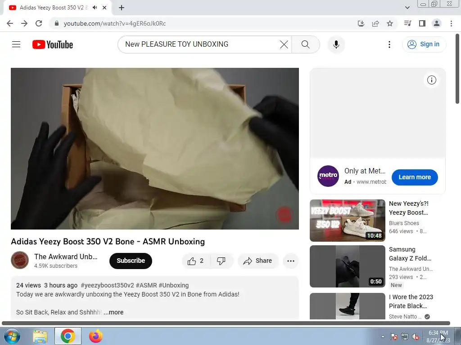Open Metro advertiser logo
The image size is (461, 345).
[328, 176]
